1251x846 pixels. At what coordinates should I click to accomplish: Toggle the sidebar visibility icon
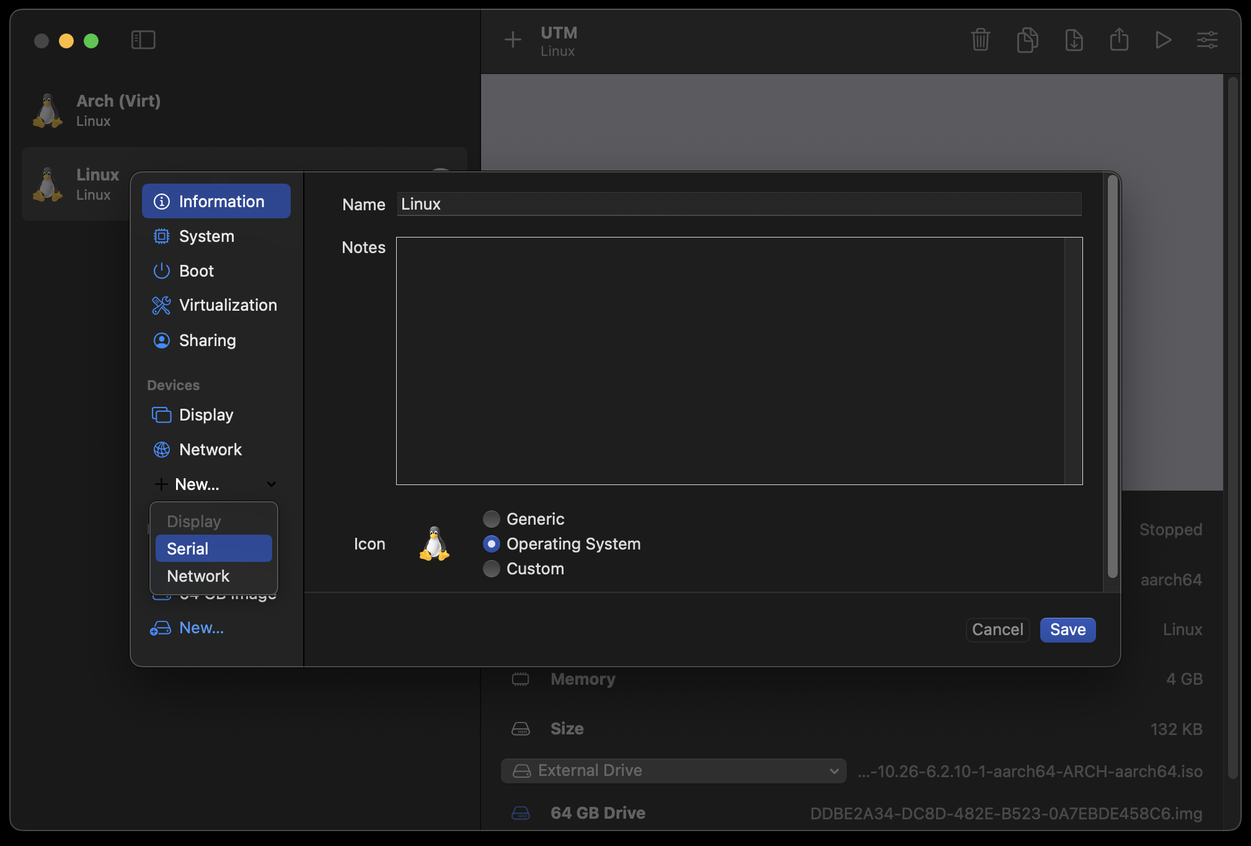pos(143,40)
